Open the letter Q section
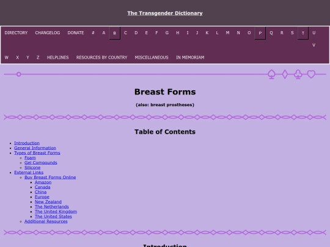This screenshot has width=330, height=247. click(271, 33)
